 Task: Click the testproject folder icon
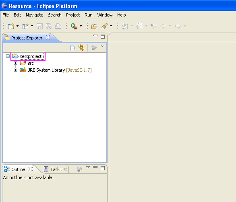(x=15, y=56)
